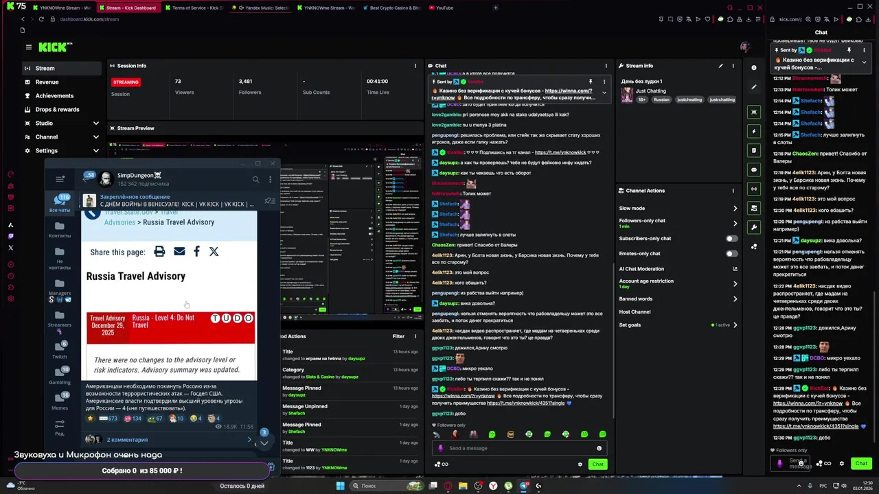Image resolution: width=879 pixels, height=494 pixels.
Task: Click the broadcast signal icon in the right toolbar
Action: click(x=754, y=189)
